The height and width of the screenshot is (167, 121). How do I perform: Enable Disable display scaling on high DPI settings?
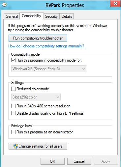(x=13, y=113)
